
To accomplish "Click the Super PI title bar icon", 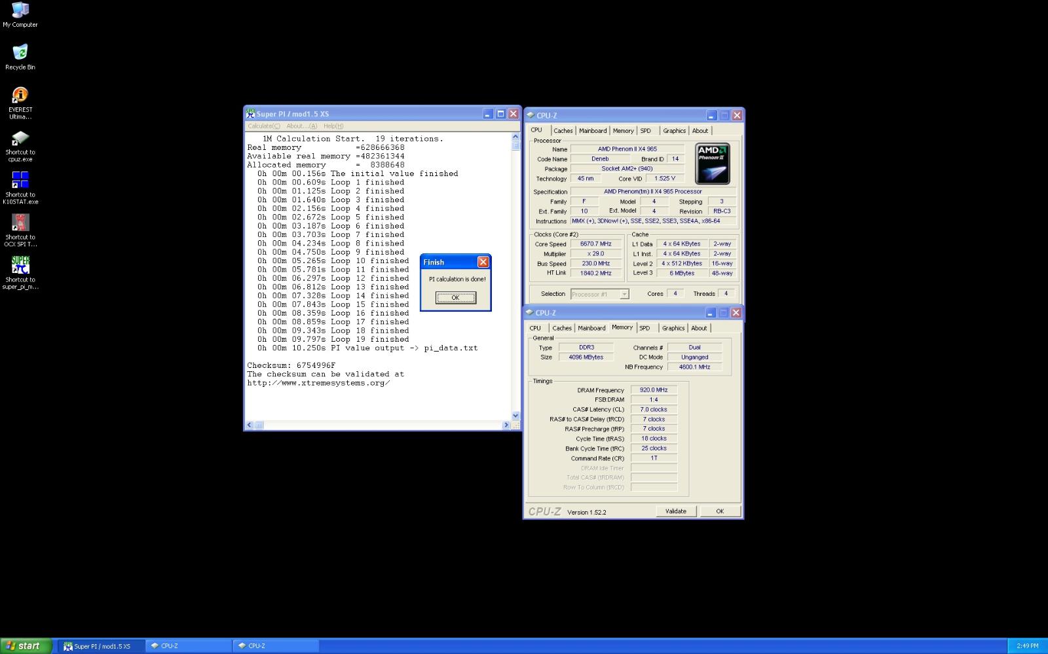I will coord(250,114).
